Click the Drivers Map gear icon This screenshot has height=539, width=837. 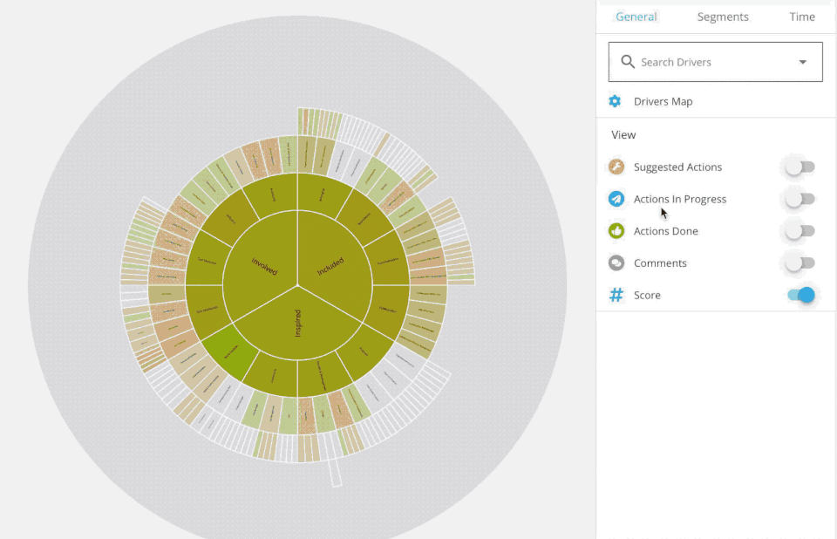(x=615, y=101)
